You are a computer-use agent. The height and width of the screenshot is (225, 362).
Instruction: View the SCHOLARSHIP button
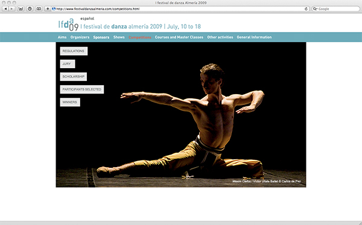point(74,77)
